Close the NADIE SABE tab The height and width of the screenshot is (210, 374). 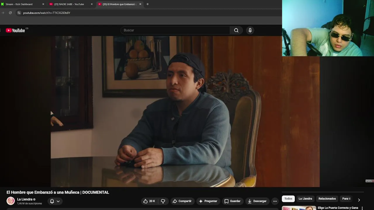[x=92, y=4]
